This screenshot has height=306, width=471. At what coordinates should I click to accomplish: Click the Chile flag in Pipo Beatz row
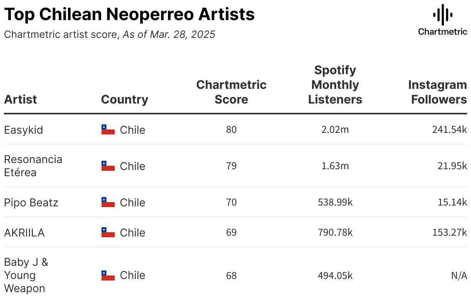coord(108,202)
